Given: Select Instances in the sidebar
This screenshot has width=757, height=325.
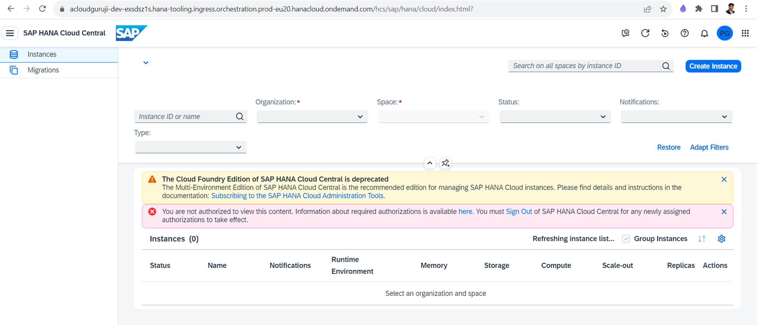Looking at the screenshot, I should tap(42, 54).
